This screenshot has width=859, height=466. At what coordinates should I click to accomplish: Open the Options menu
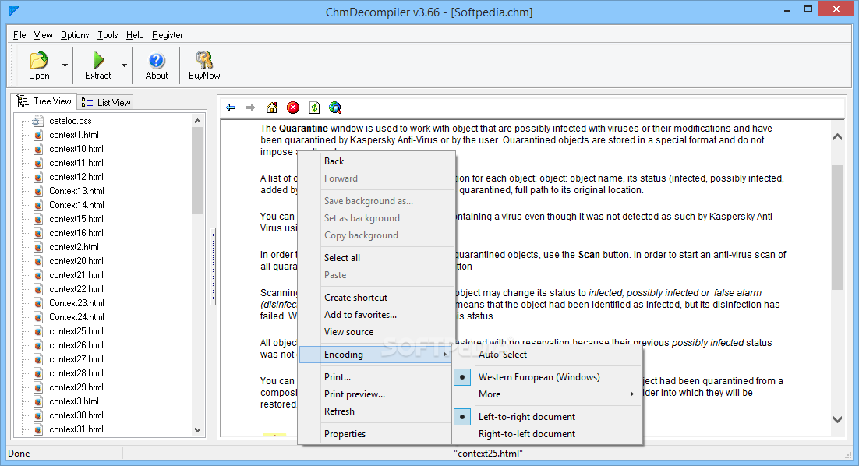[x=75, y=35]
